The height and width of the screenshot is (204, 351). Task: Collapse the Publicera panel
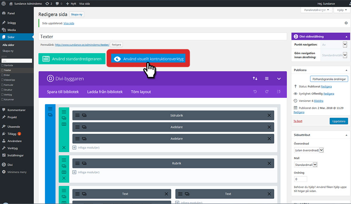346,70
